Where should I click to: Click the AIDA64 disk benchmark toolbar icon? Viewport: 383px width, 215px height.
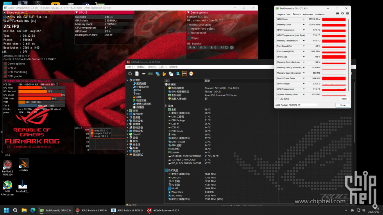(x=144, y=74)
